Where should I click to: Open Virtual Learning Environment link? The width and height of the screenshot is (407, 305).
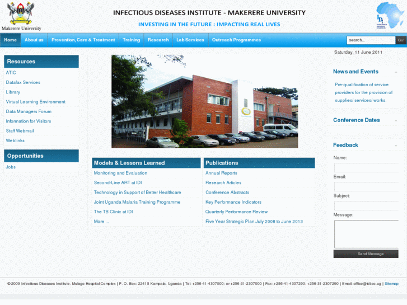click(36, 102)
